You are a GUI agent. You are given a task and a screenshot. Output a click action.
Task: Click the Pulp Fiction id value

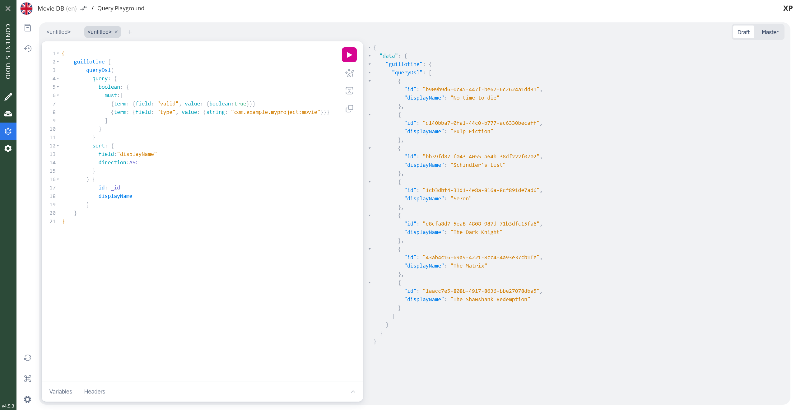point(481,123)
